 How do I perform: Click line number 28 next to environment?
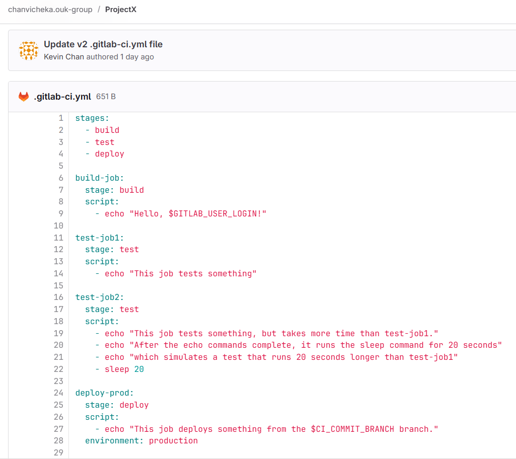(x=58, y=440)
